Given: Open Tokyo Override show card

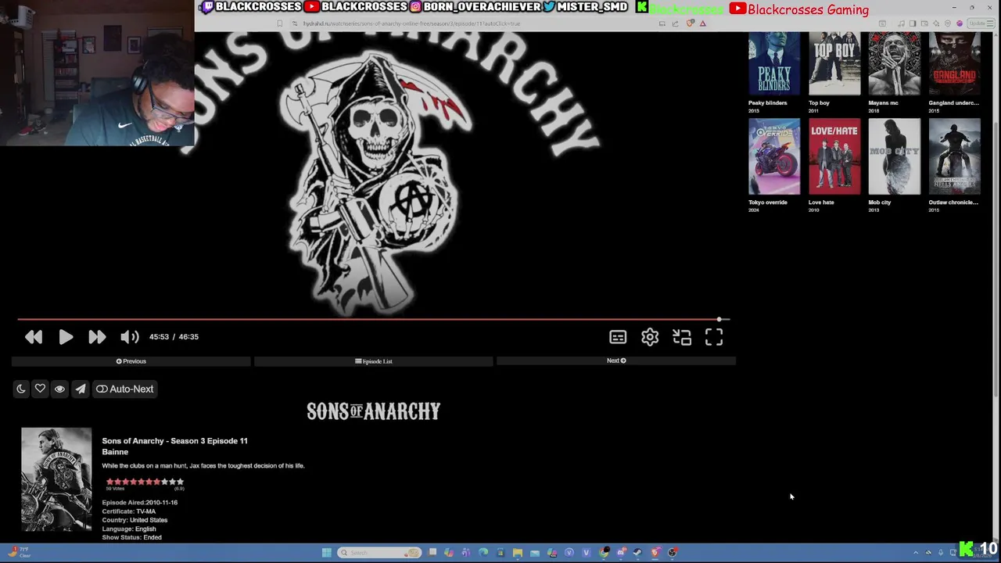Looking at the screenshot, I should [x=774, y=156].
